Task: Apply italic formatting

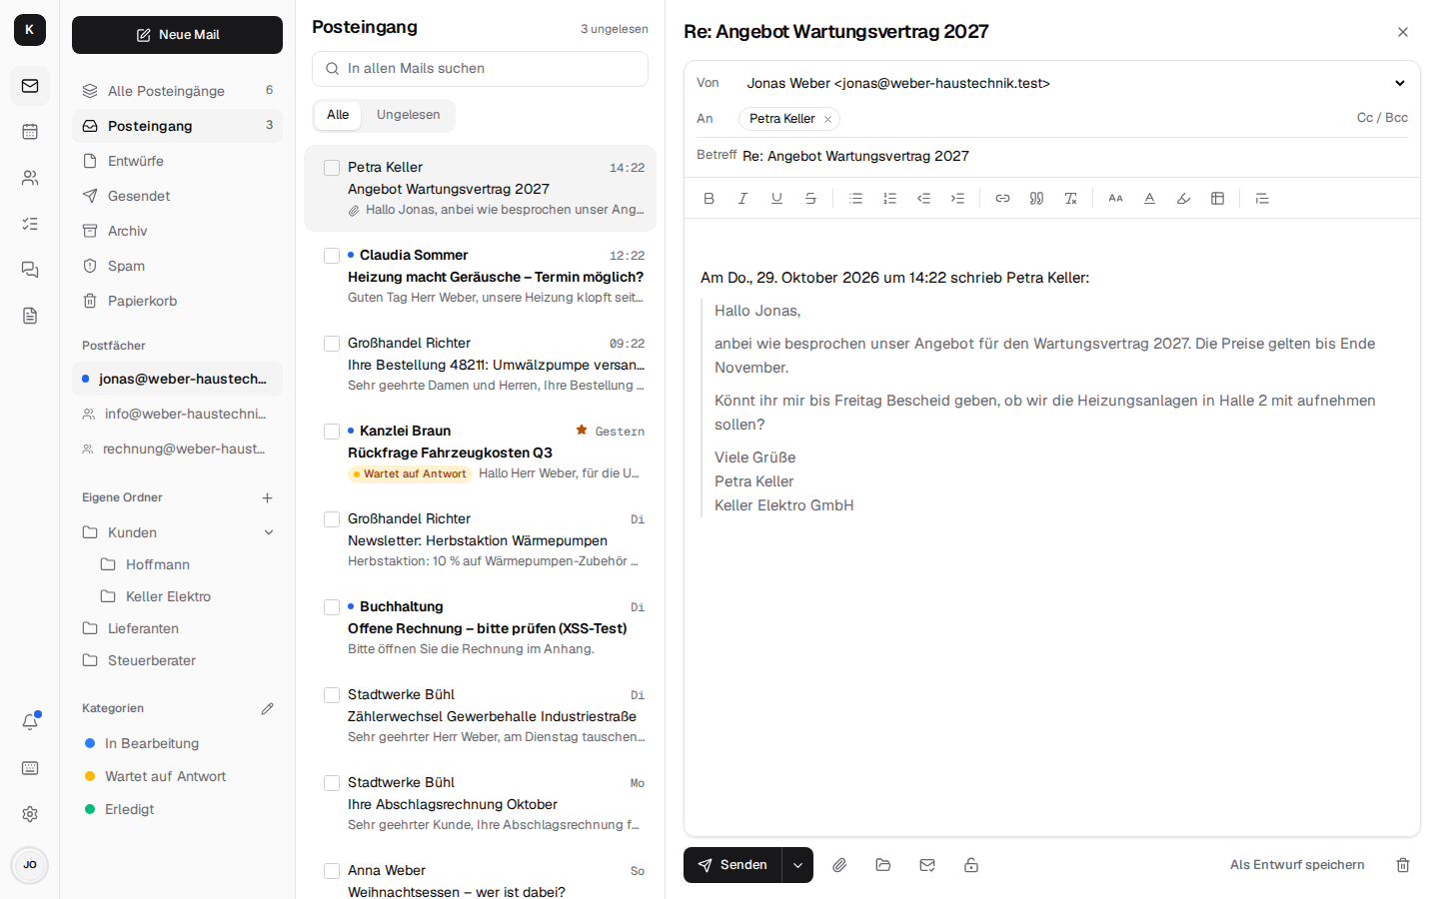Action: point(742,198)
